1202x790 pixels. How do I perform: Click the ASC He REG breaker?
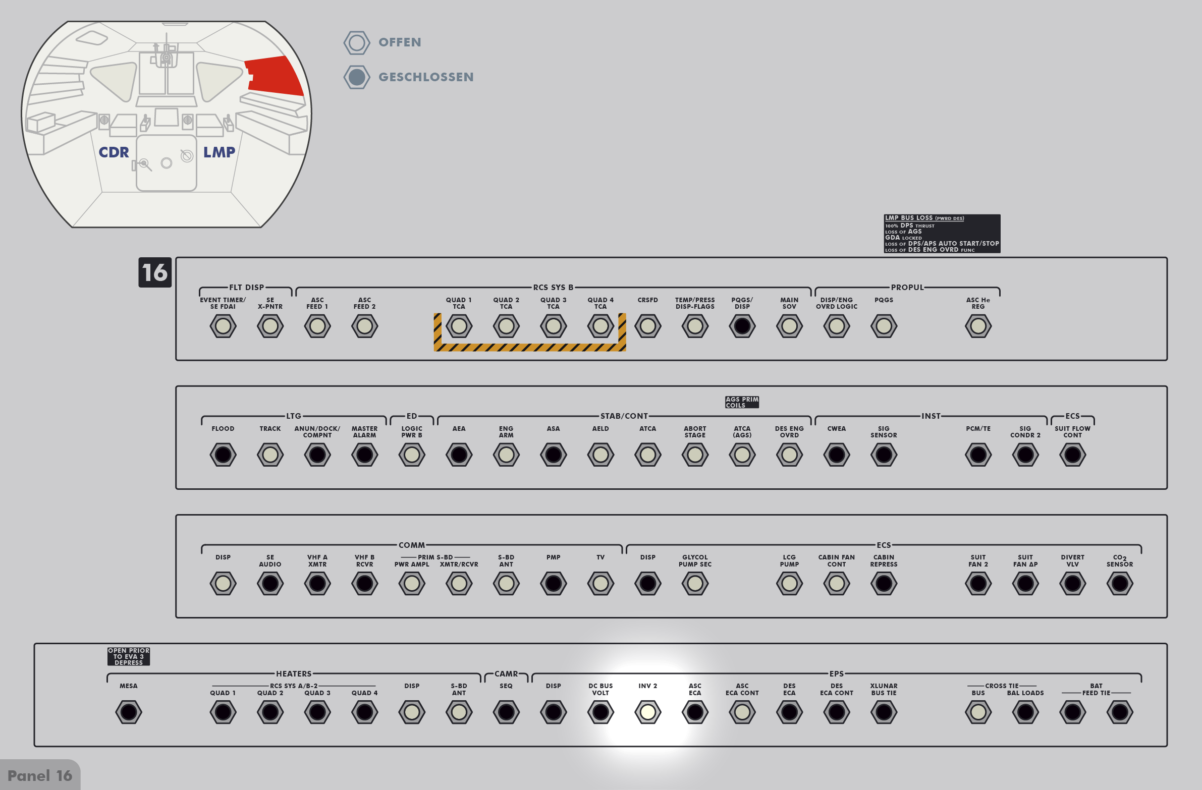pyautogui.click(x=978, y=326)
